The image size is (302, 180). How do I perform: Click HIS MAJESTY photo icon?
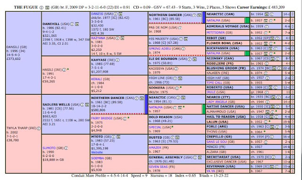(x=185, y=39)
